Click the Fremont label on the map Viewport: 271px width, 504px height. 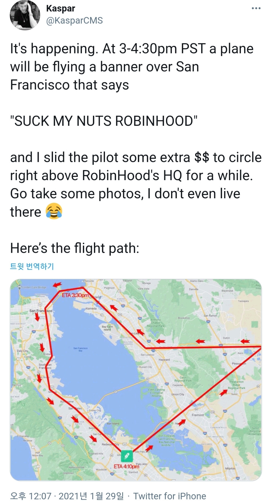tap(198, 415)
